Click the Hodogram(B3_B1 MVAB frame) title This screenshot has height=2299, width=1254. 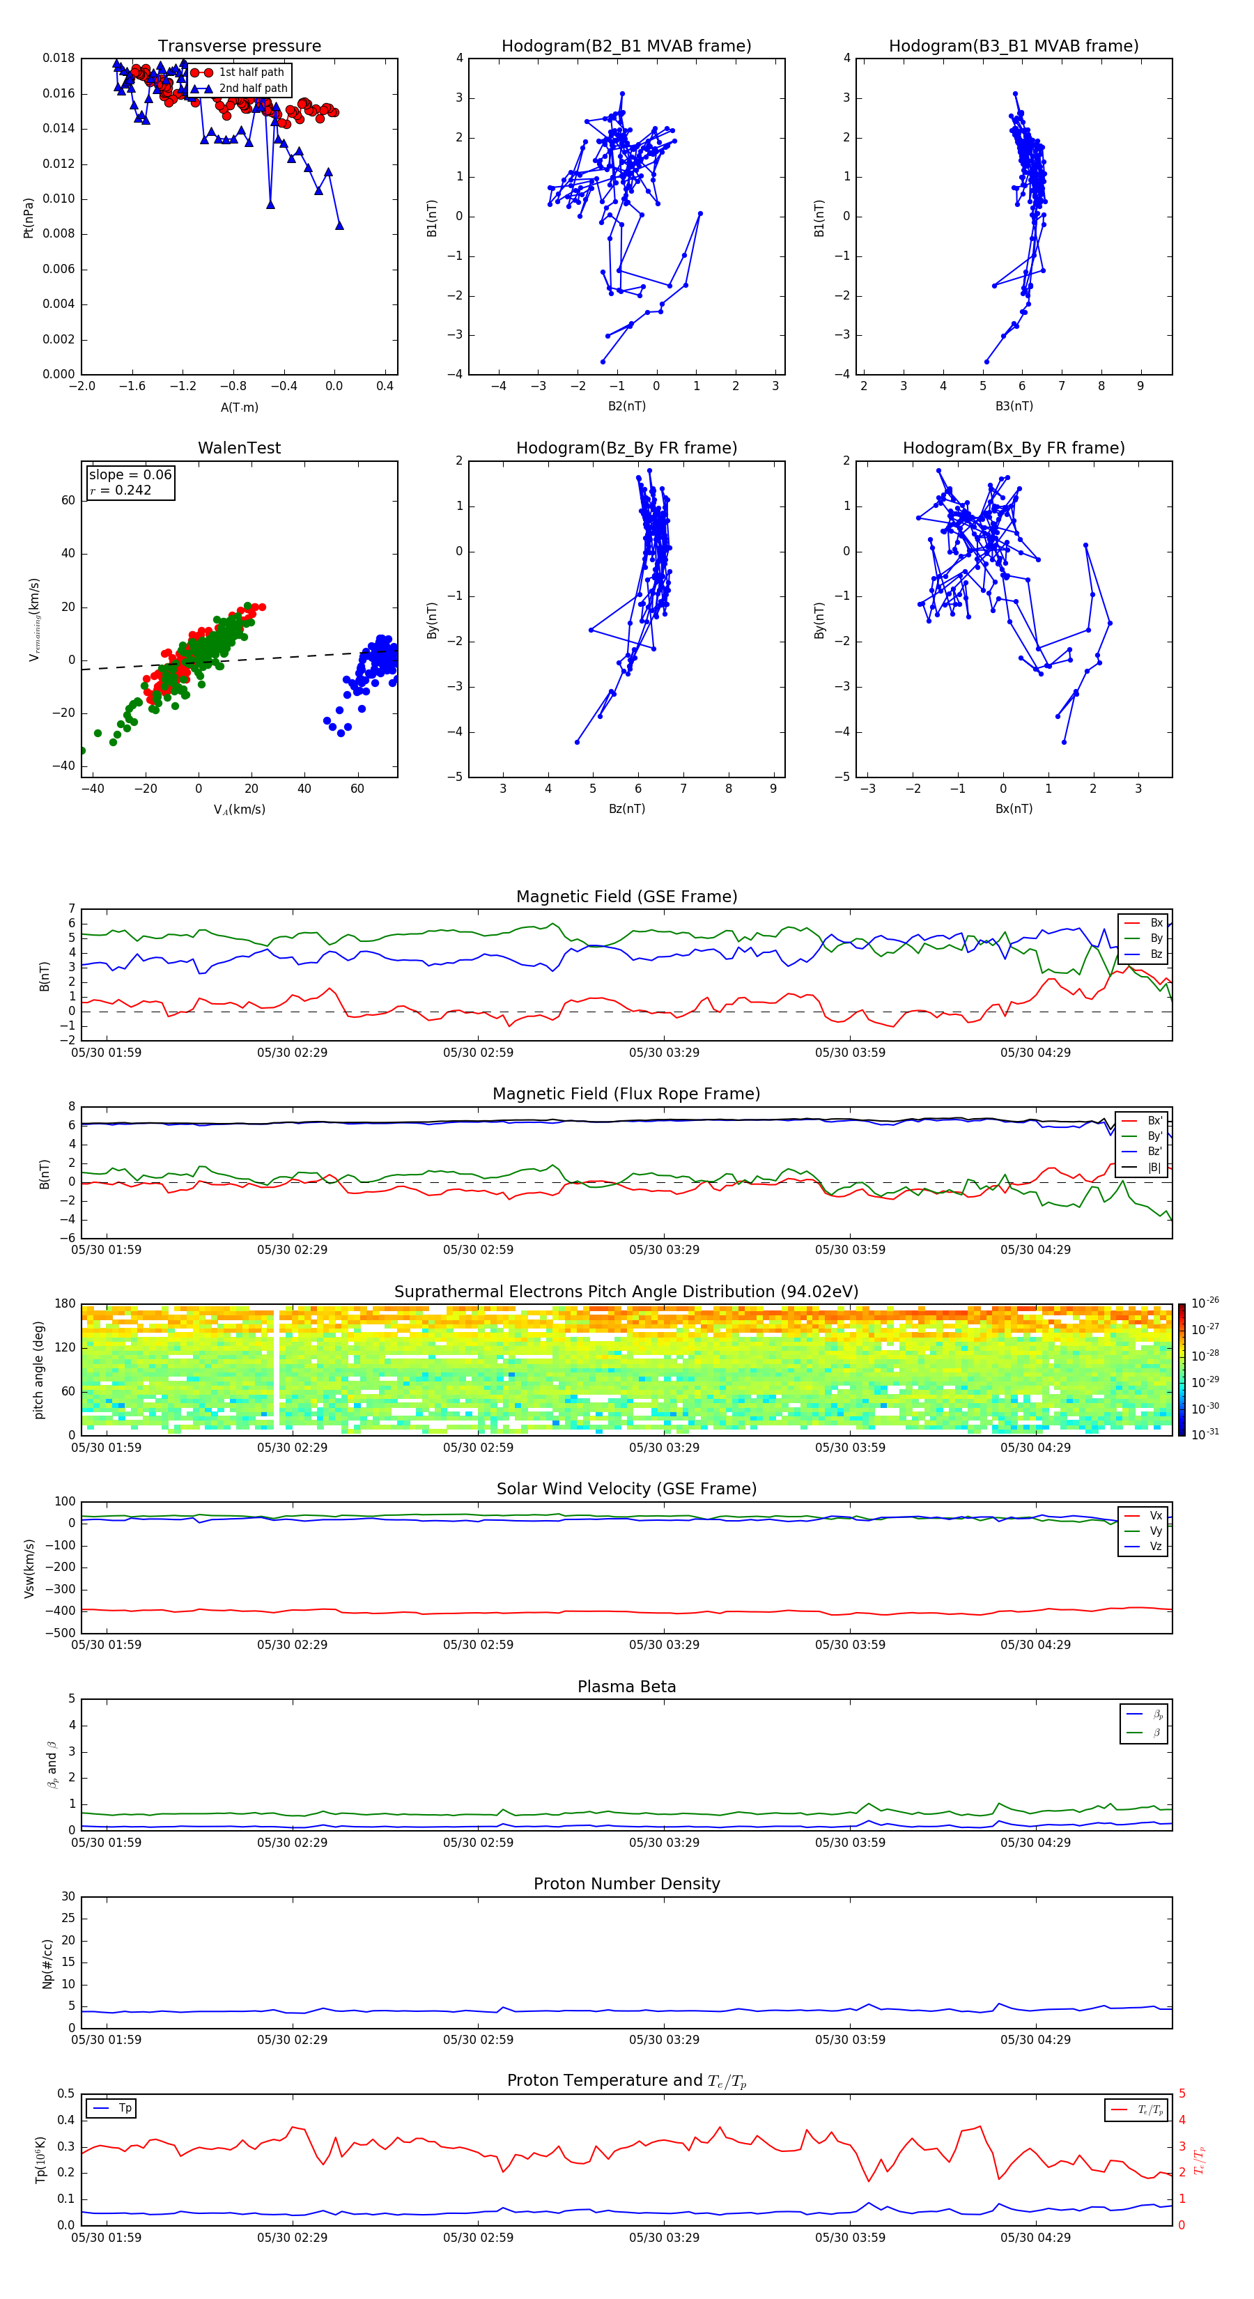pos(1014,45)
